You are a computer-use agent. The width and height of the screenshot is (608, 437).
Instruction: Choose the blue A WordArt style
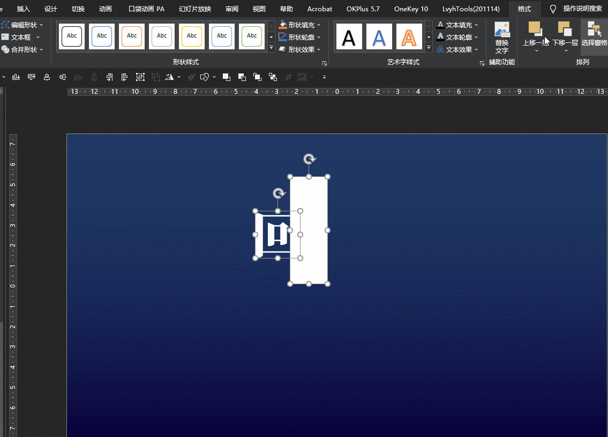[x=379, y=36]
